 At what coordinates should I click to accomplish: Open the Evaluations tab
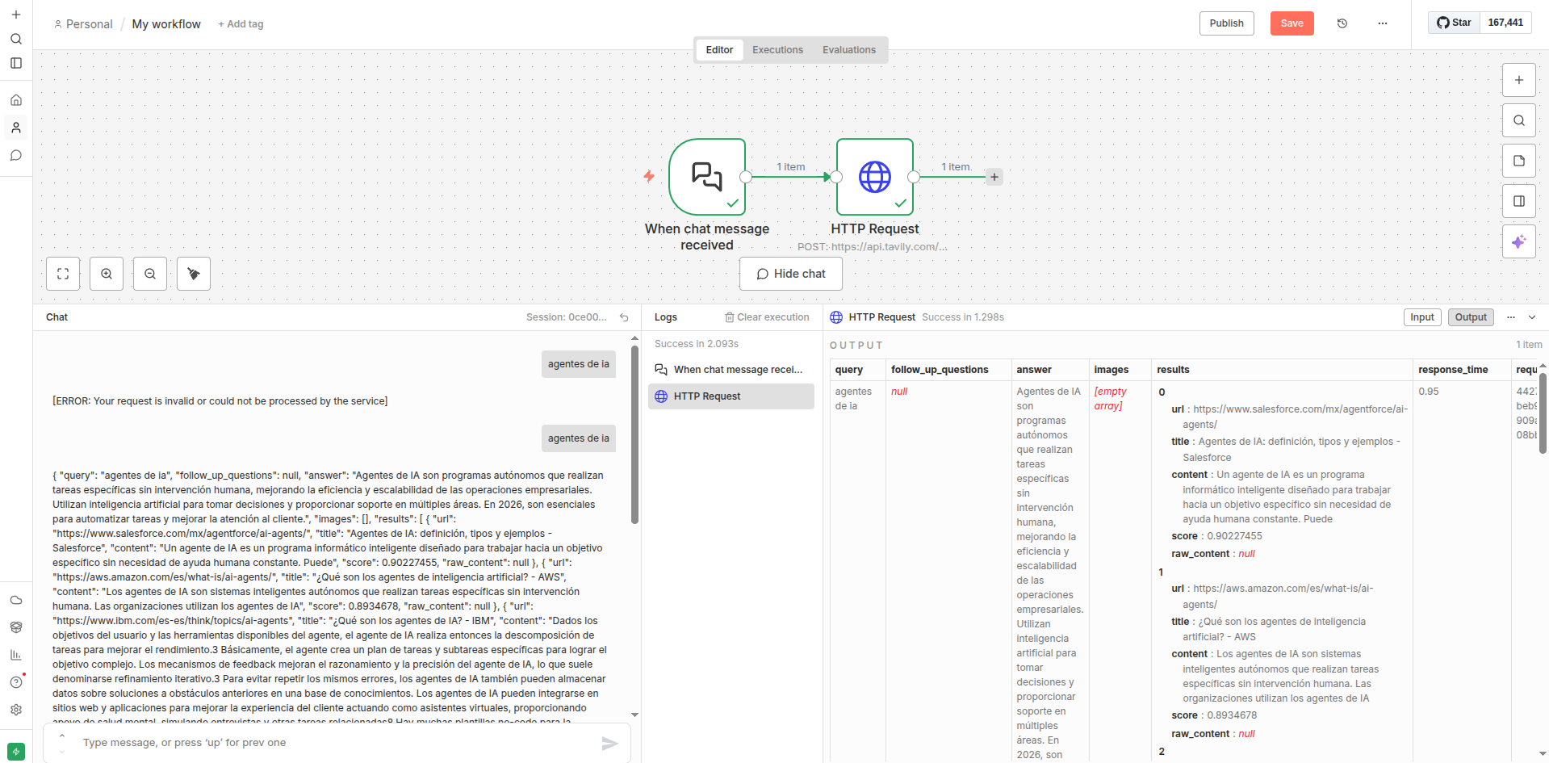(848, 50)
